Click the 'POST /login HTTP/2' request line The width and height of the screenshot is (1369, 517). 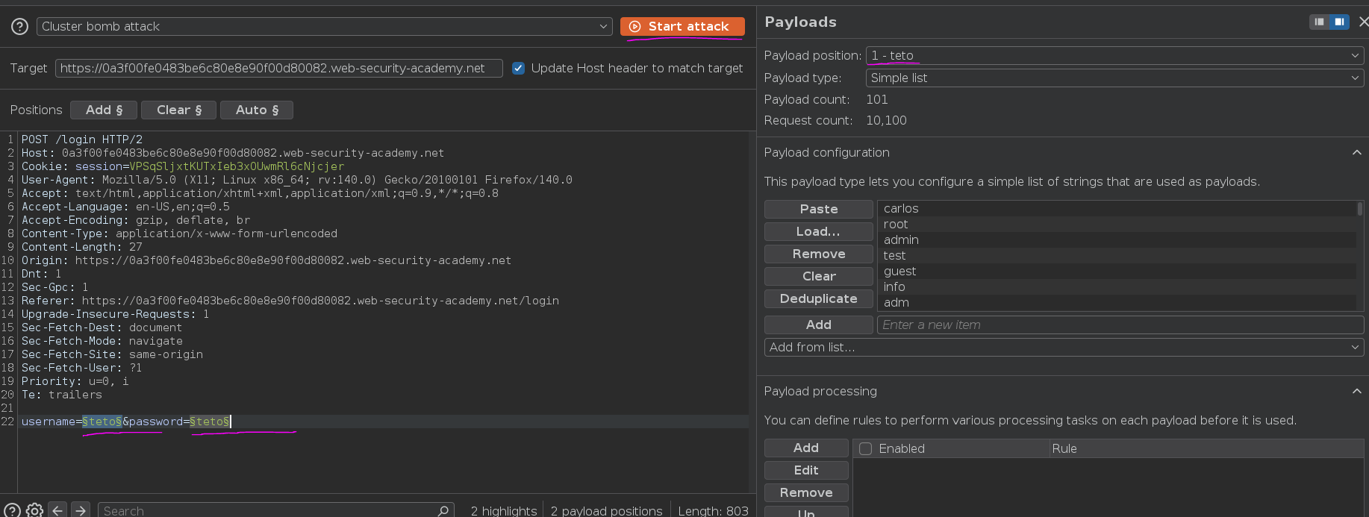(x=82, y=140)
